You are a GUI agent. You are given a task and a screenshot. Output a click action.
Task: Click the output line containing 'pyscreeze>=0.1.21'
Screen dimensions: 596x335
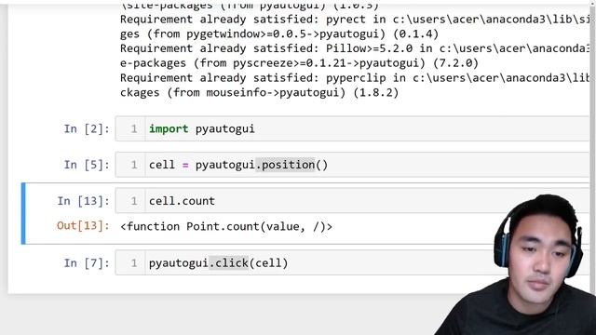tap(299, 63)
